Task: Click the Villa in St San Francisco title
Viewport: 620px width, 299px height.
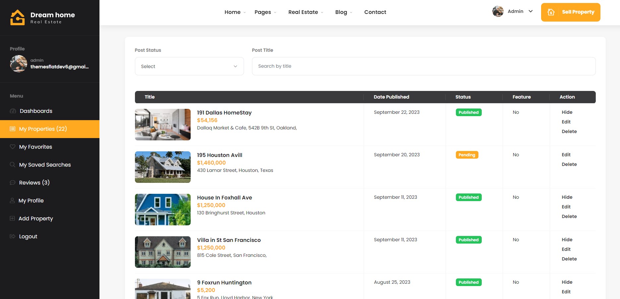Action: pos(229,240)
